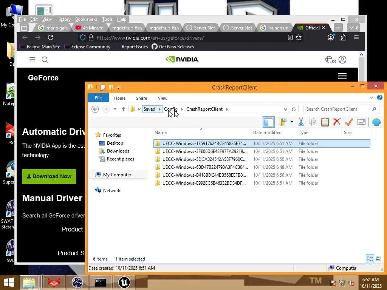Select folder UECC-Windows-6BD47B224793A3F4C304
The width and height of the screenshot is (387, 290).
click(x=262, y=167)
